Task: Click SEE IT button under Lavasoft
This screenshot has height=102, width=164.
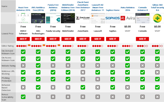Action: click(98, 39)
